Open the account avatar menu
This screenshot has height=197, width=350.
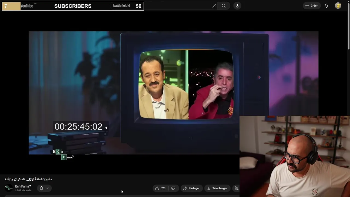[338, 6]
